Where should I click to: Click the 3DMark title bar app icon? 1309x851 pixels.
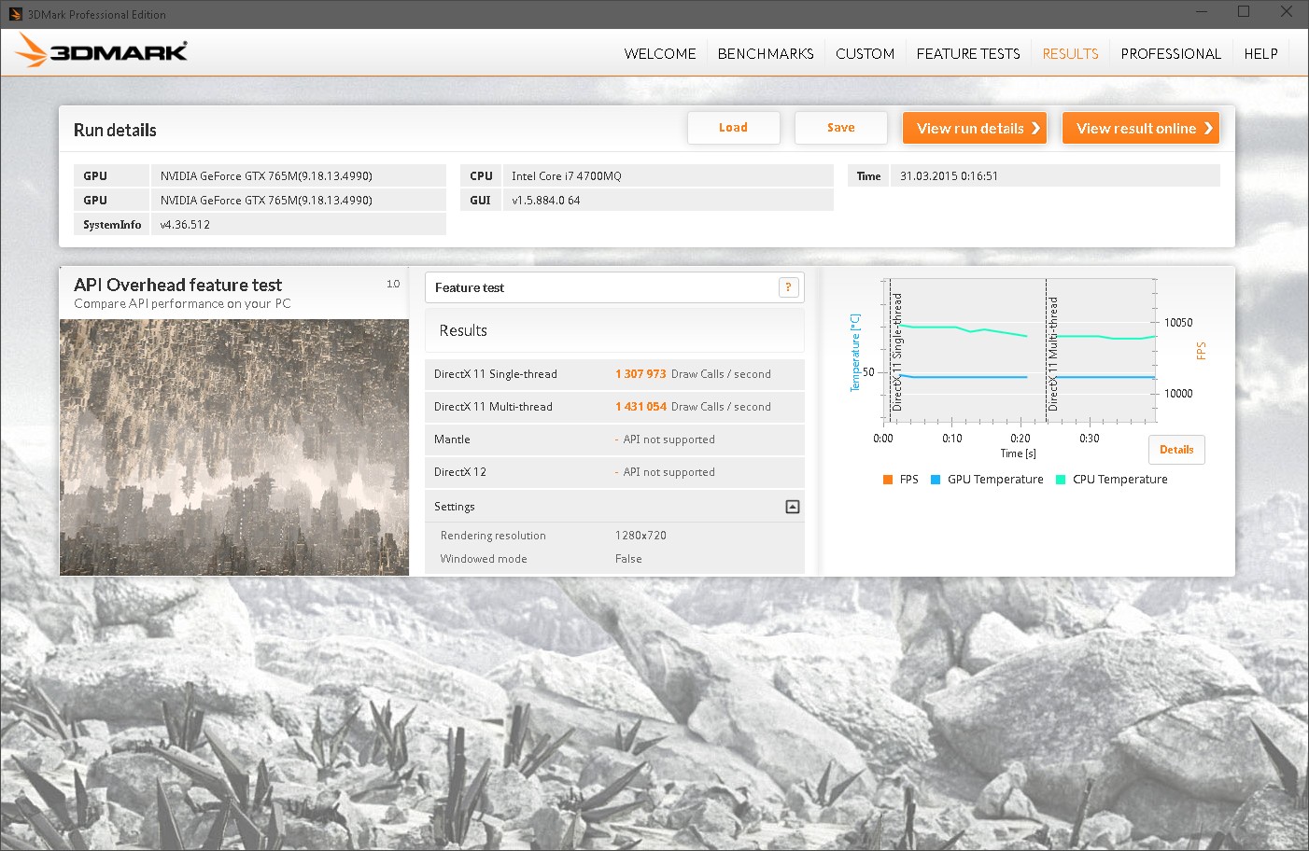tap(15, 14)
